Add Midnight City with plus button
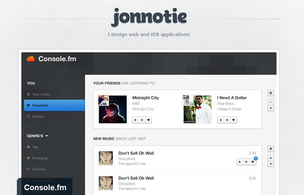Image resolution: width=304 pixels, height=195 pixels. point(142,120)
